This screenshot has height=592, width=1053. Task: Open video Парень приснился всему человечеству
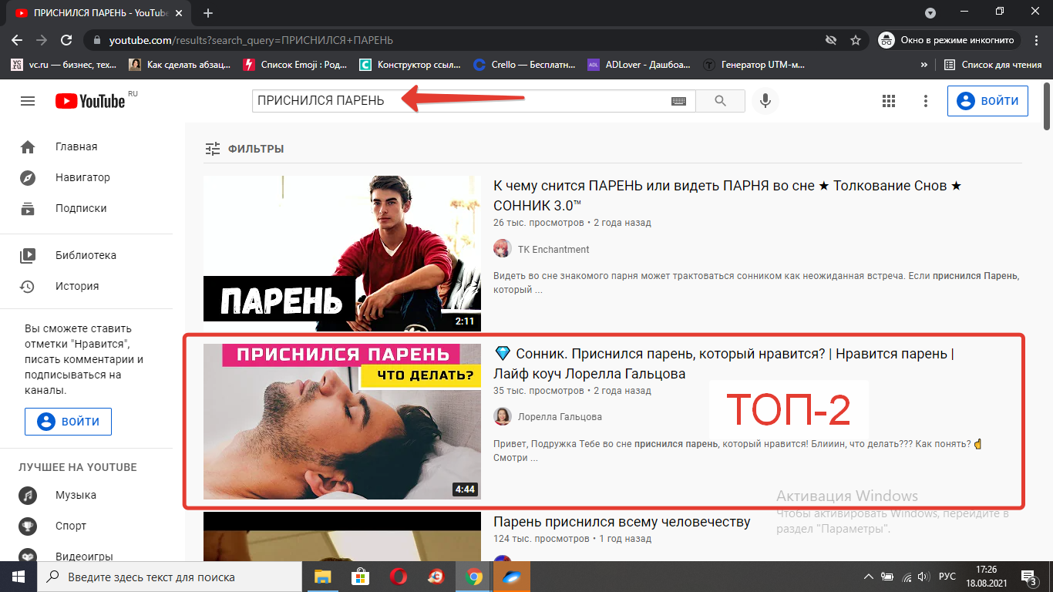pyautogui.click(x=621, y=522)
